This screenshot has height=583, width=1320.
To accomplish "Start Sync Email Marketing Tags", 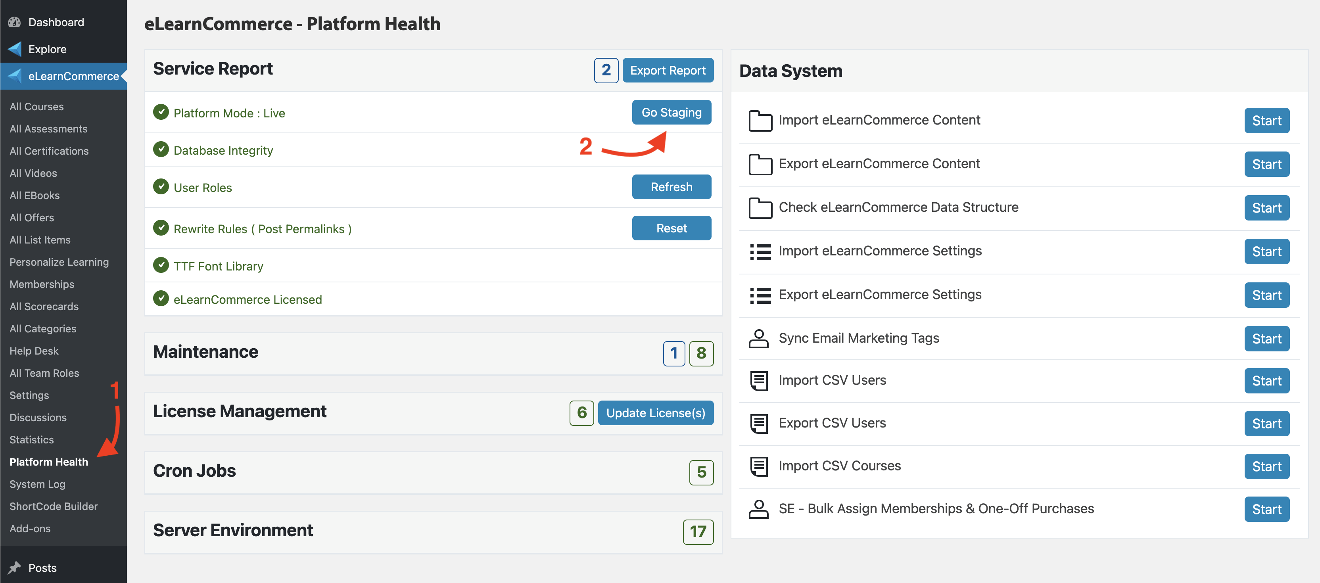I will click(x=1267, y=339).
